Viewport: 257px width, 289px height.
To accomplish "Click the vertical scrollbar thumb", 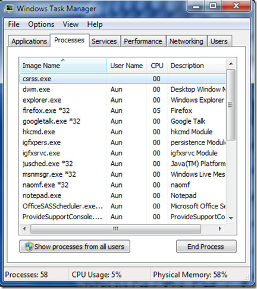I will click(231, 104).
